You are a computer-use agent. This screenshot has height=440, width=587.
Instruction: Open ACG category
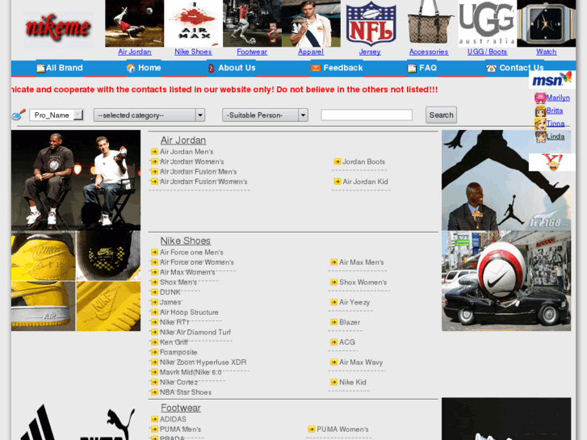pyautogui.click(x=346, y=342)
